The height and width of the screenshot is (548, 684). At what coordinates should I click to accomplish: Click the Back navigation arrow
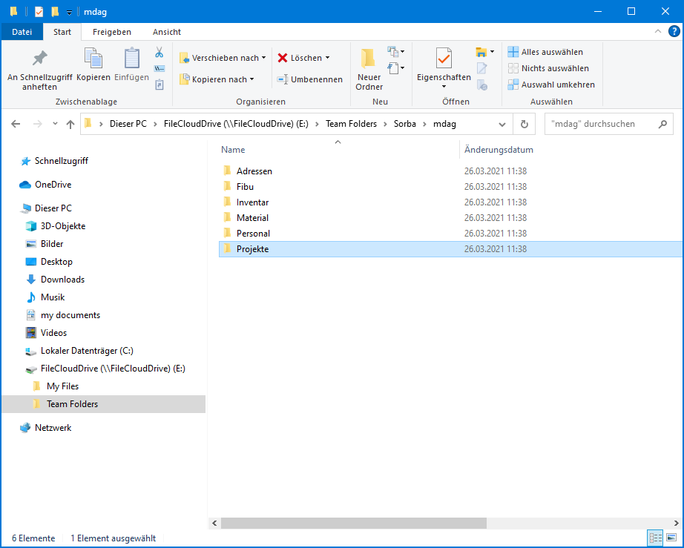coord(16,125)
